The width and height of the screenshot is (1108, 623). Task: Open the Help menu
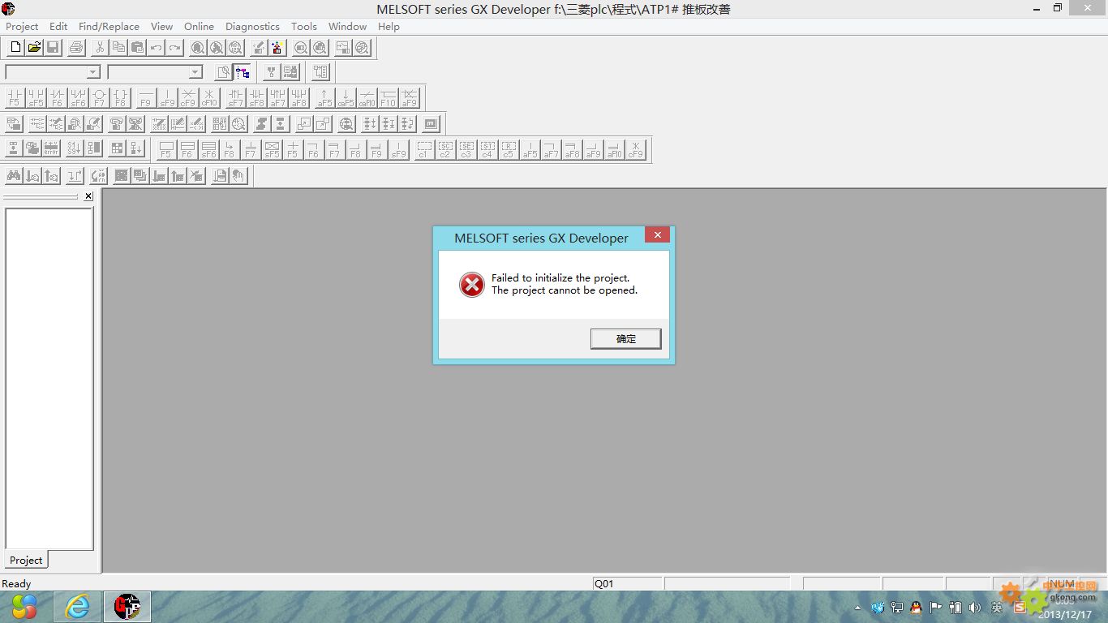point(389,26)
